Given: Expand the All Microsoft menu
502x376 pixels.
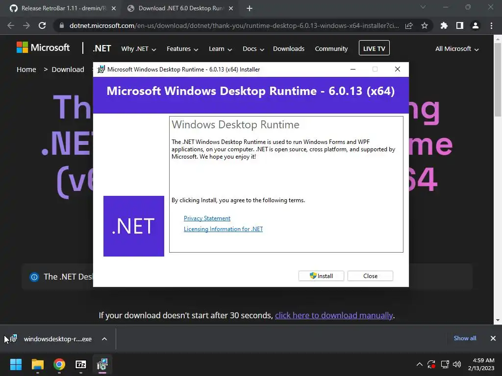Looking at the screenshot, I should [x=457, y=49].
